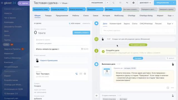This screenshot has width=178, height=100.
Task: Select the СМС/WhatsApp activity tab
Action: click(x=146, y=24)
